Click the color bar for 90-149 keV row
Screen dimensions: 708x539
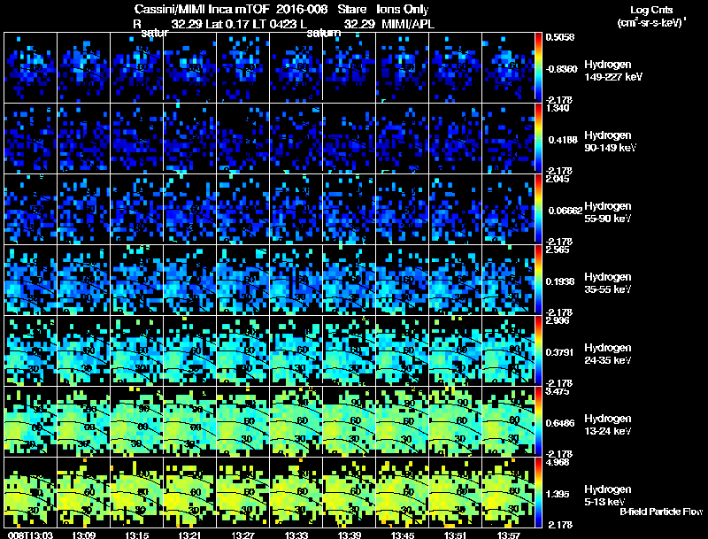(x=538, y=137)
